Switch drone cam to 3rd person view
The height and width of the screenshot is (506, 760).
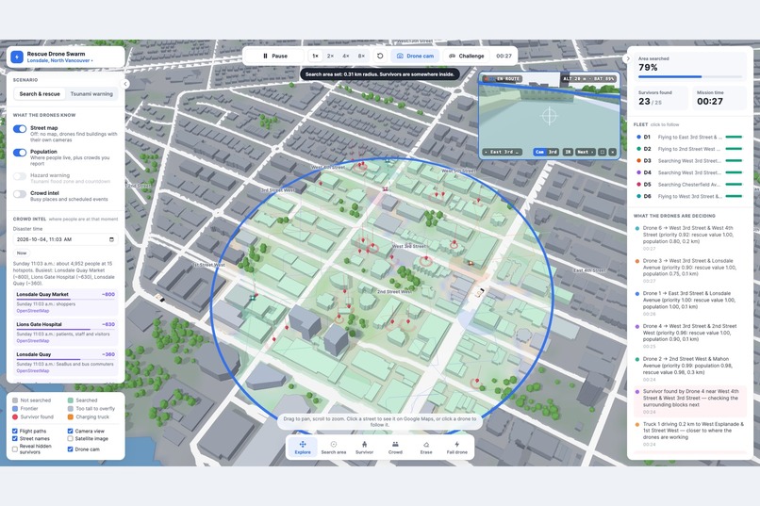(553, 152)
